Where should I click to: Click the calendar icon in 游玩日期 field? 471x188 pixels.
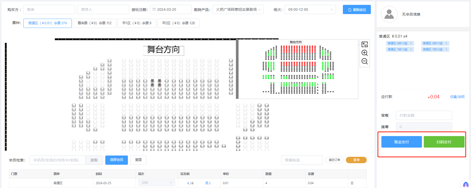click(154, 9)
